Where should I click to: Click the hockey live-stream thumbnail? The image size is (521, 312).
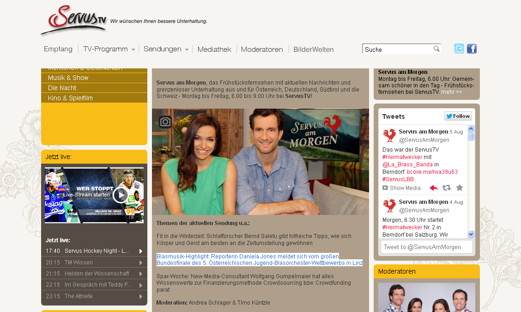pos(94,195)
